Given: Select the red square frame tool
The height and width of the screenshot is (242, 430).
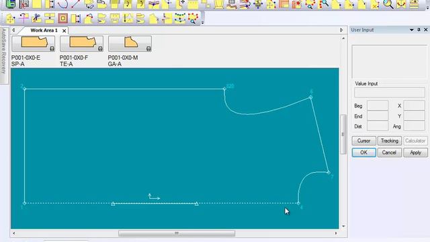Looking at the screenshot, I should click(x=62, y=19).
